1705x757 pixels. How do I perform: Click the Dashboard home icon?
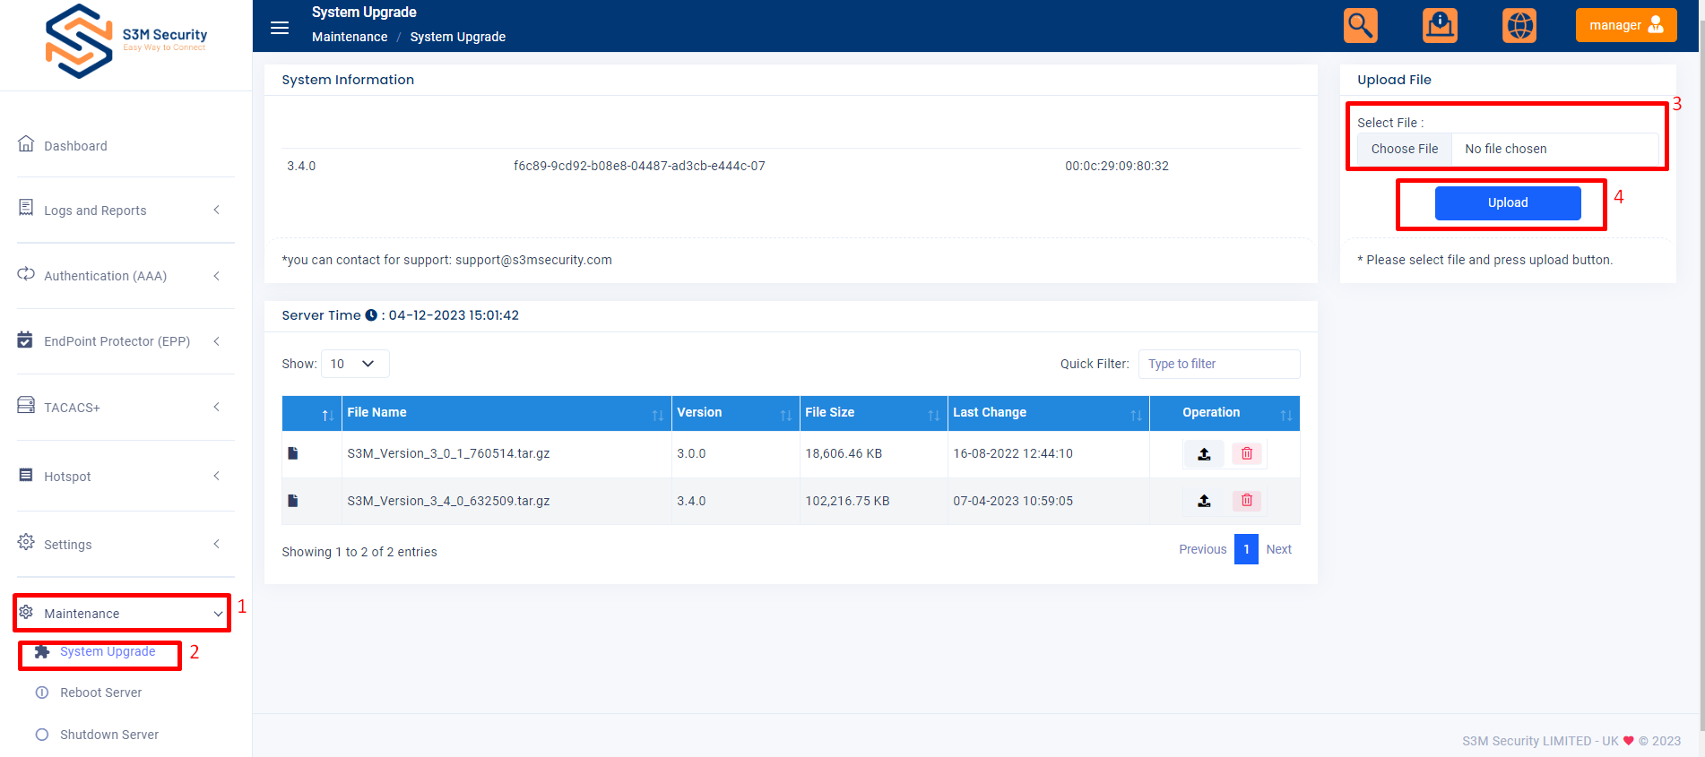[x=26, y=143]
